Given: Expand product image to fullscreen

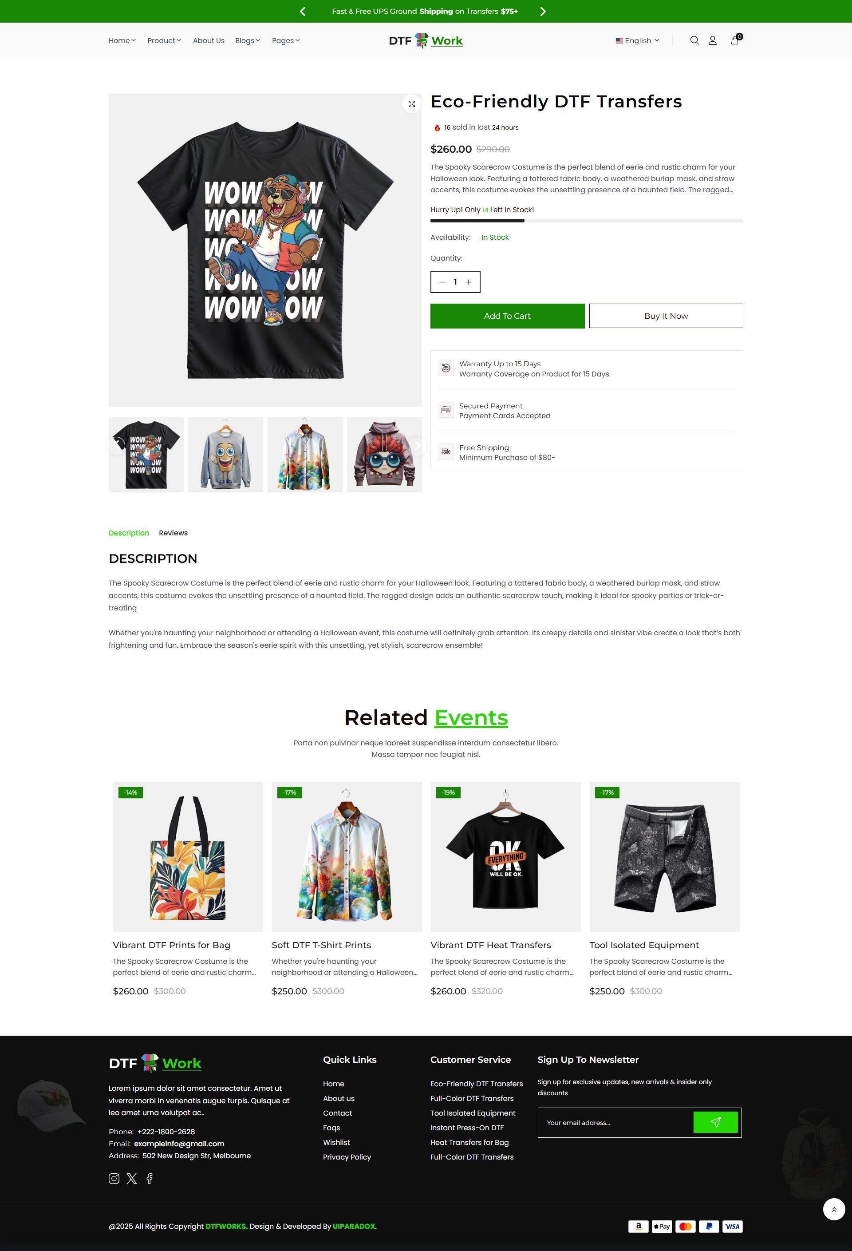Looking at the screenshot, I should [412, 104].
